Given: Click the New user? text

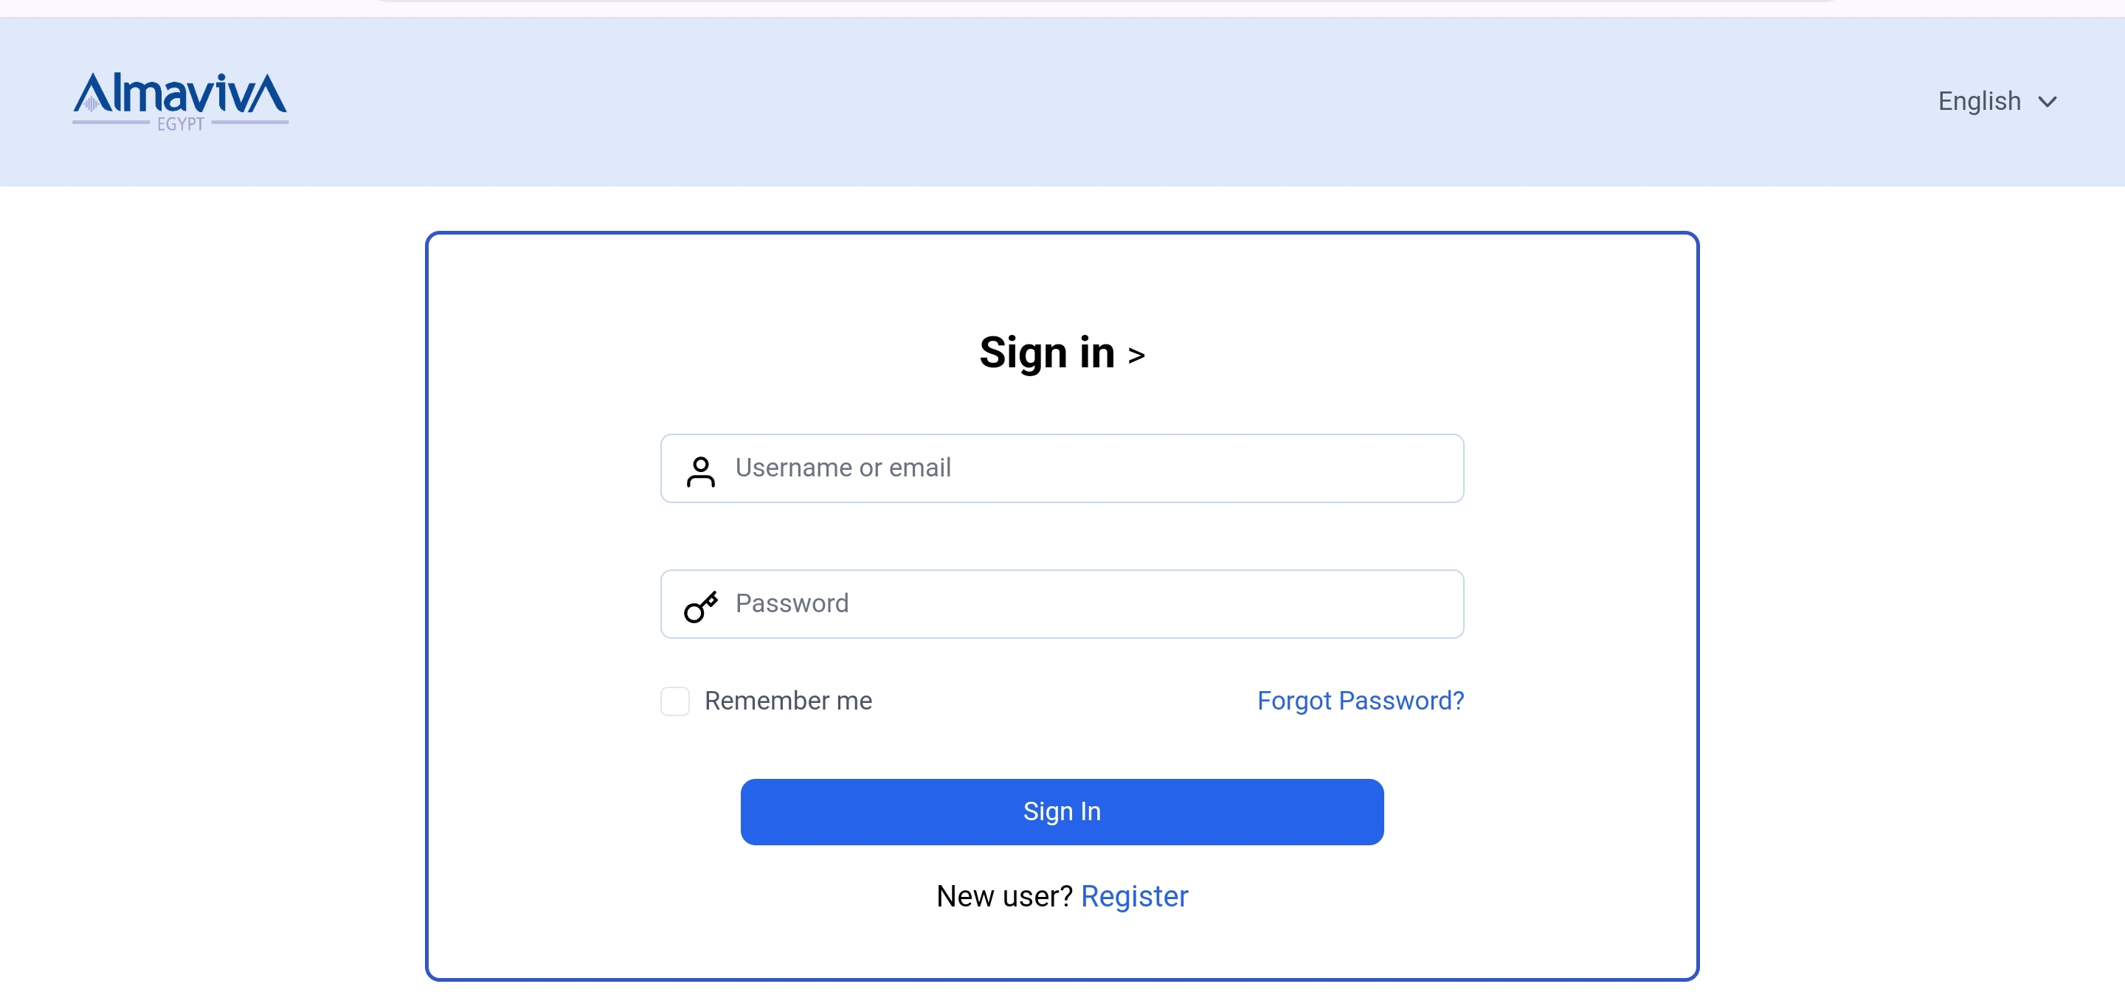Looking at the screenshot, I should tap(1004, 896).
